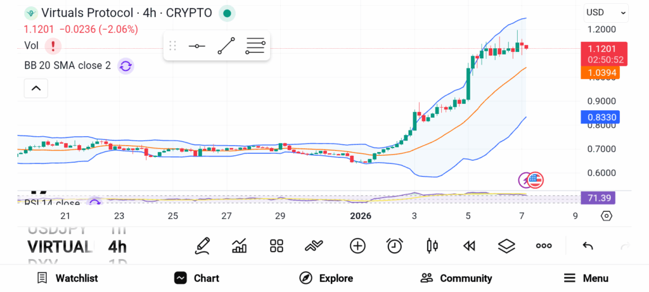
Task: Click the 4h timeframe interval button
Action: pos(117,246)
